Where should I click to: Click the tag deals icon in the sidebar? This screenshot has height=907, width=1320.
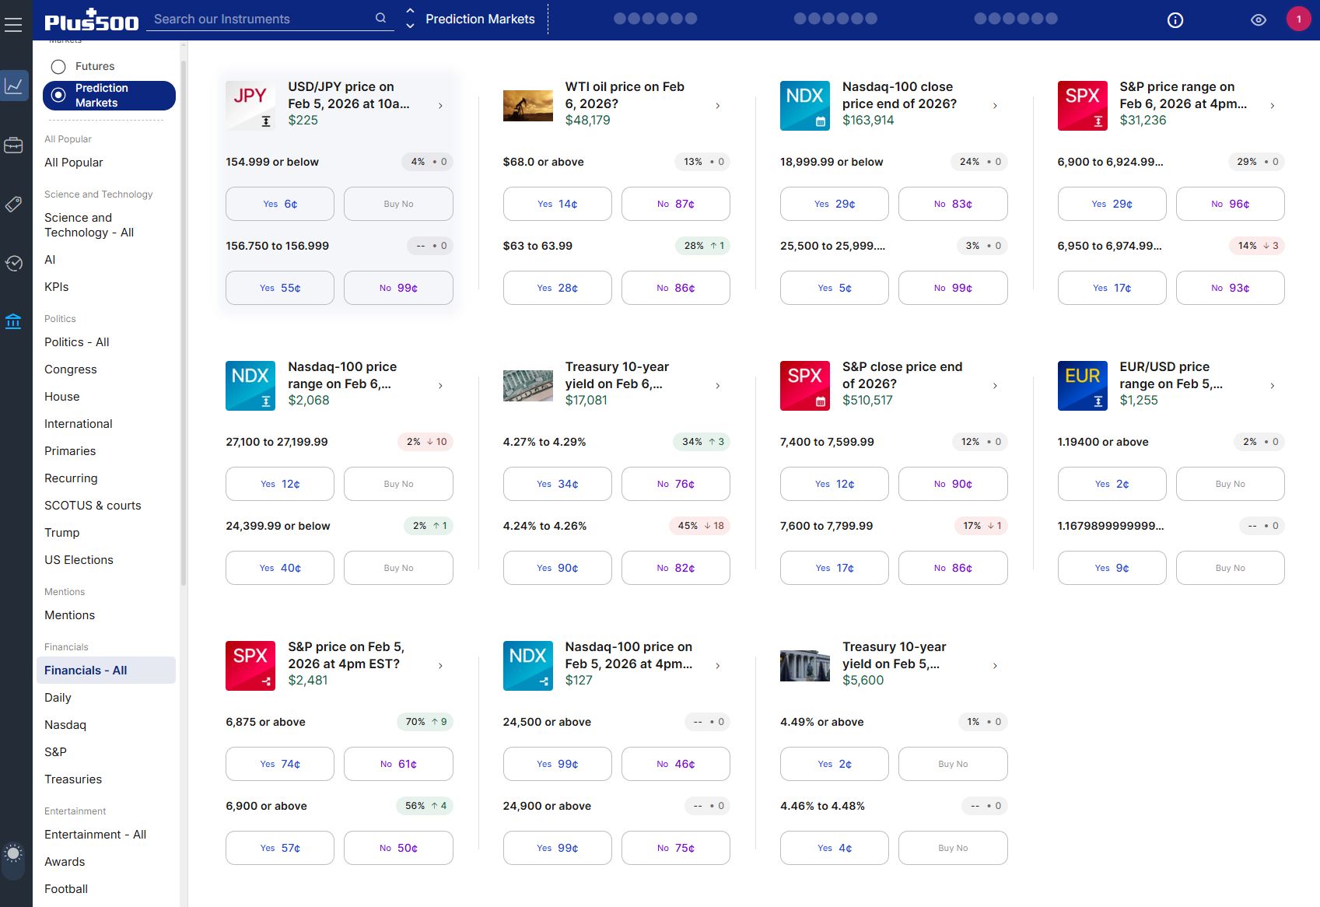pyautogui.click(x=14, y=205)
